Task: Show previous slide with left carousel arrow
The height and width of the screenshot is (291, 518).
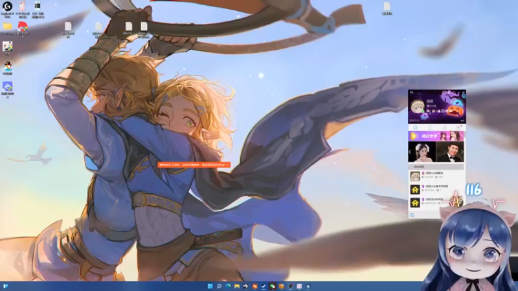Action: click(411, 152)
